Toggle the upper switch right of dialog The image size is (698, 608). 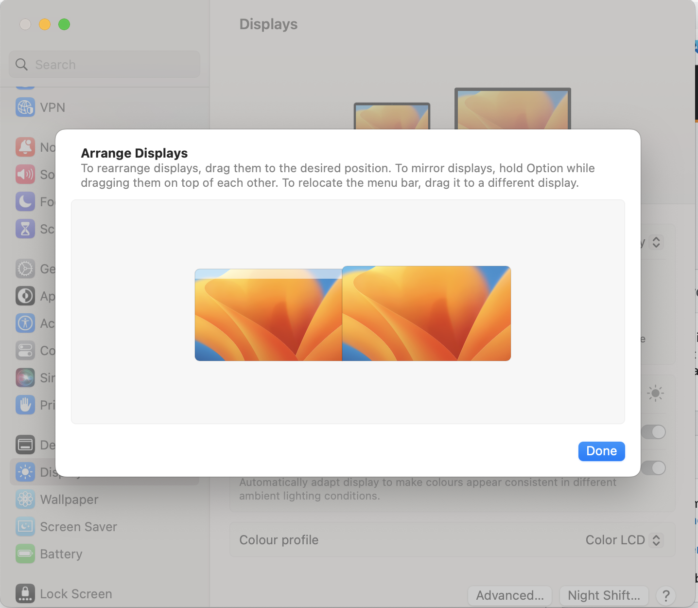point(654,432)
